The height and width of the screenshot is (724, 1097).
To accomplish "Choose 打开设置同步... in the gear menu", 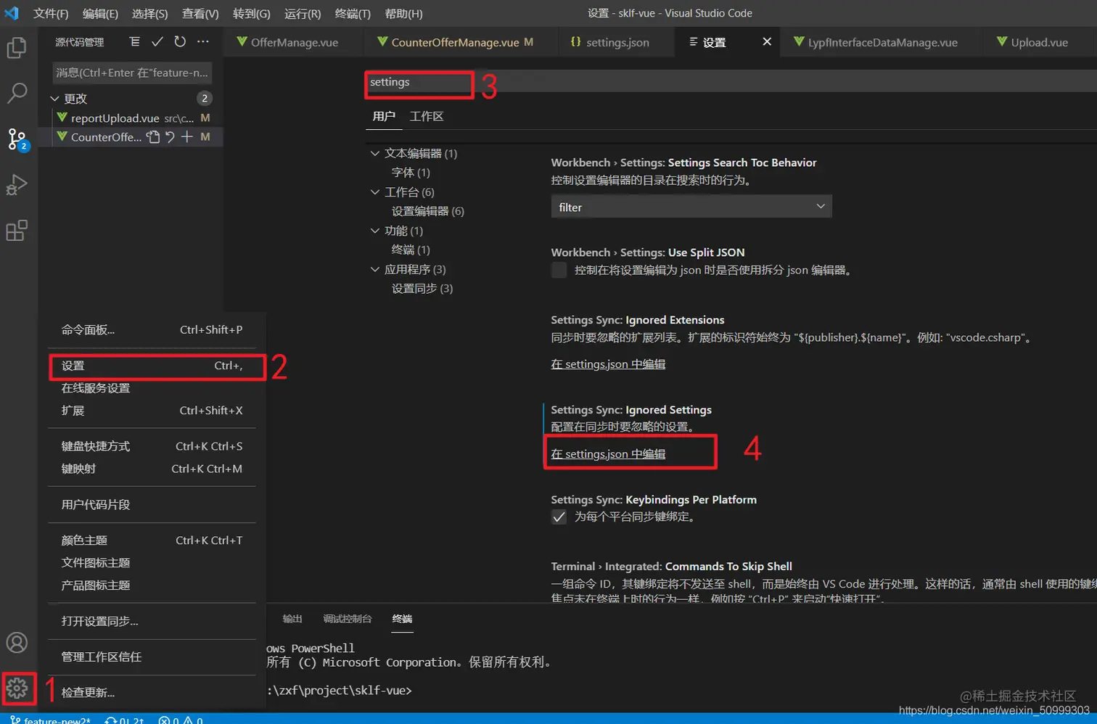I will click(x=152, y=621).
